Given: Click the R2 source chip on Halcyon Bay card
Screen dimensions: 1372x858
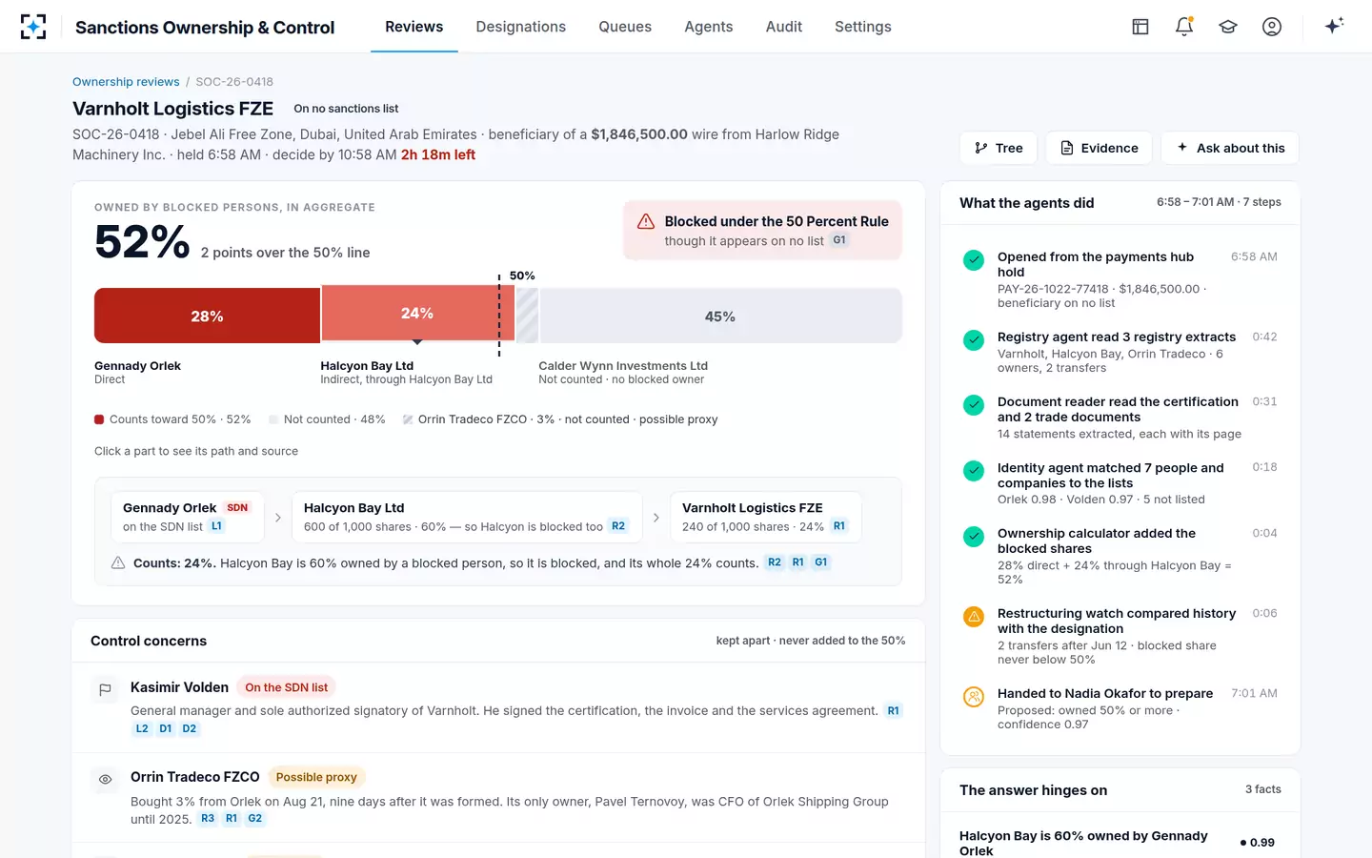Looking at the screenshot, I should click(618, 526).
